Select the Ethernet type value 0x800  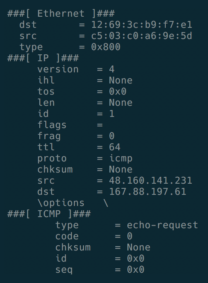[106, 47]
